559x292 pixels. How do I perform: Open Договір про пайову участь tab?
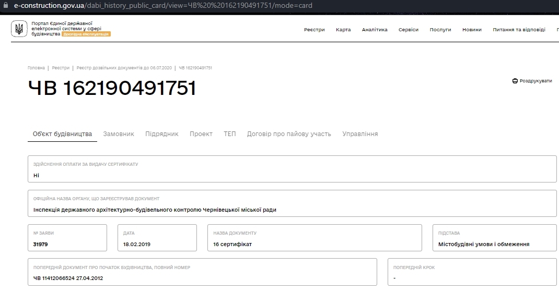click(x=289, y=134)
